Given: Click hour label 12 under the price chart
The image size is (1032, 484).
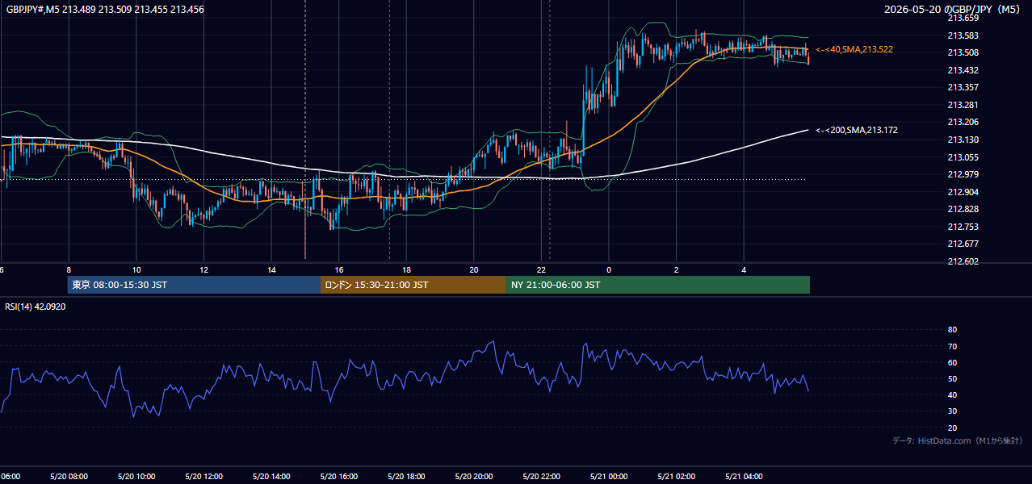Looking at the screenshot, I should pos(204,270).
